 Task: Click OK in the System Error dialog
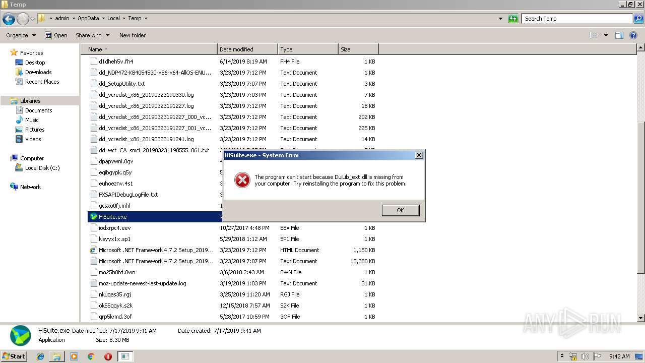click(400, 210)
